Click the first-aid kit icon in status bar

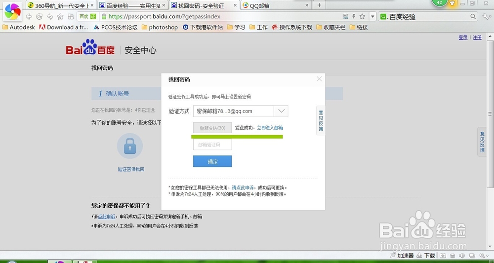pos(443,256)
